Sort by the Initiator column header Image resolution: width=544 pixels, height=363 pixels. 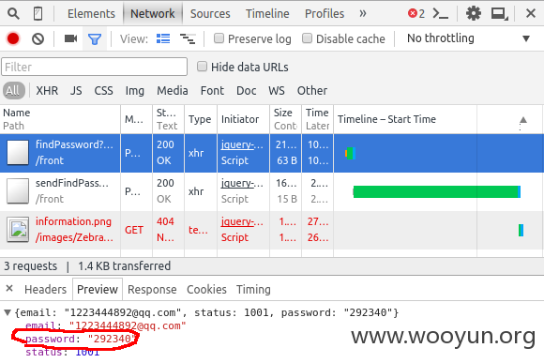tap(243, 119)
